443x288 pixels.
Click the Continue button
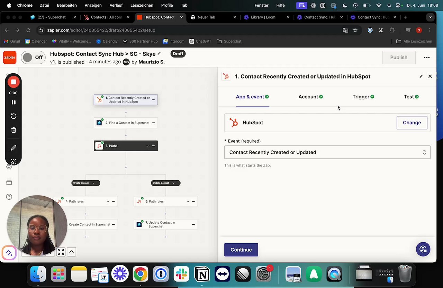pos(241,250)
